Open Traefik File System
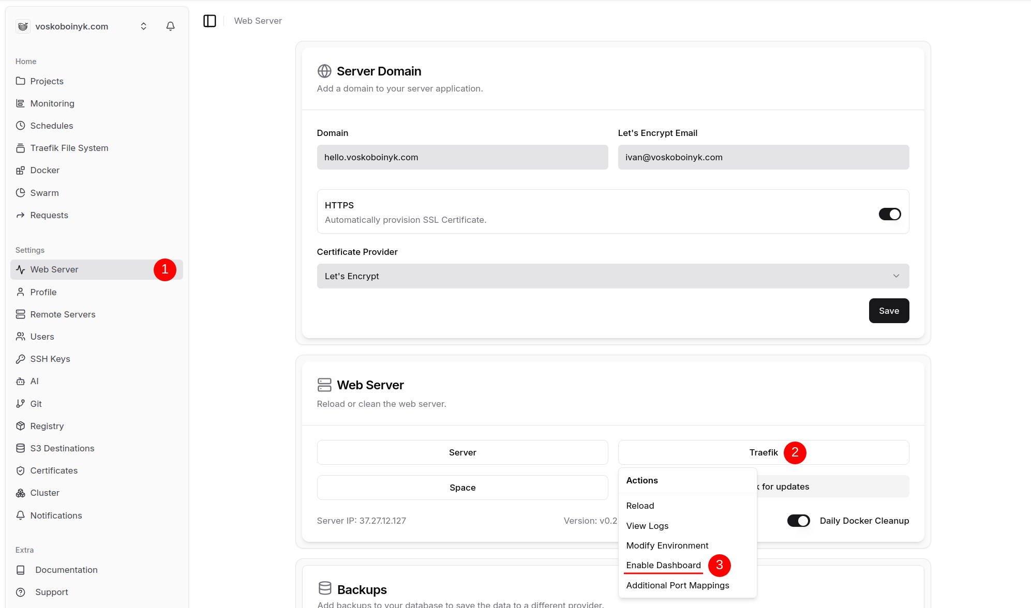Viewport: 1031px width, 608px height. pyautogui.click(x=96, y=148)
